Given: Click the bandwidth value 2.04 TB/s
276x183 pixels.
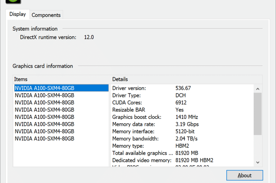Looking at the screenshot, I should (186, 139).
